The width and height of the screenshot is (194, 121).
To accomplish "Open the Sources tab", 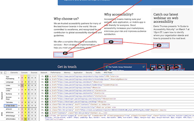I will pos(34,73).
